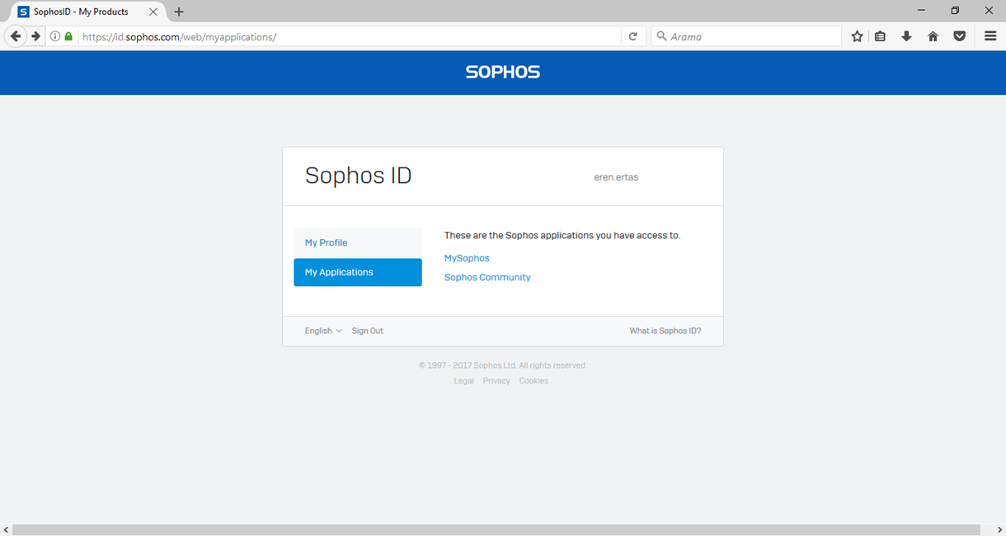The width and height of the screenshot is (1006, 536).
Task: Open the My Profile section
Action: (x=358, y=242)
